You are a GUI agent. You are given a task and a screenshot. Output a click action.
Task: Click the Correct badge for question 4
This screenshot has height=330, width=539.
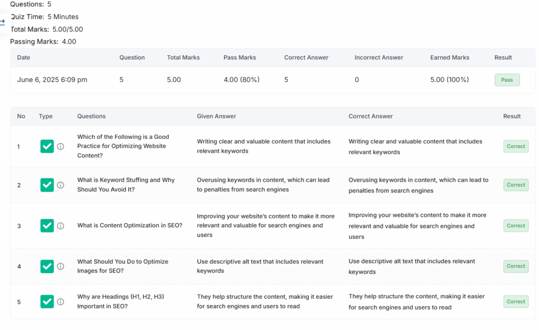tap(516, 266)
